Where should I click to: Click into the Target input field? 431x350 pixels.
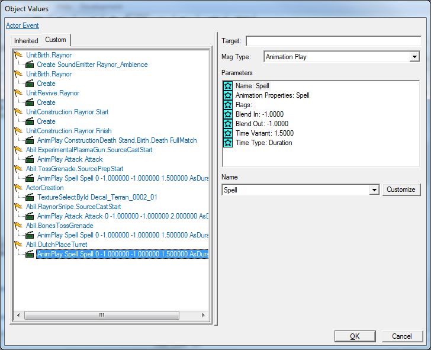pyautogui.click(x=333, y=41)
